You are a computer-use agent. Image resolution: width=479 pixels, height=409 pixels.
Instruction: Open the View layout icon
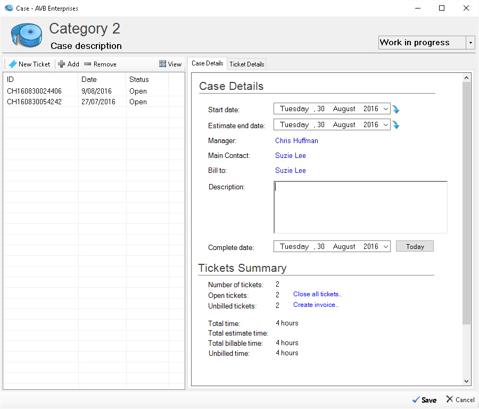(x=162, y=64)
